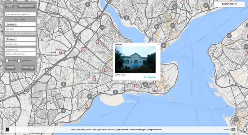Screen dimensions: 248x135
Task: Open the 4 cluster right of the popup's close button
Action: coord(164,46)
